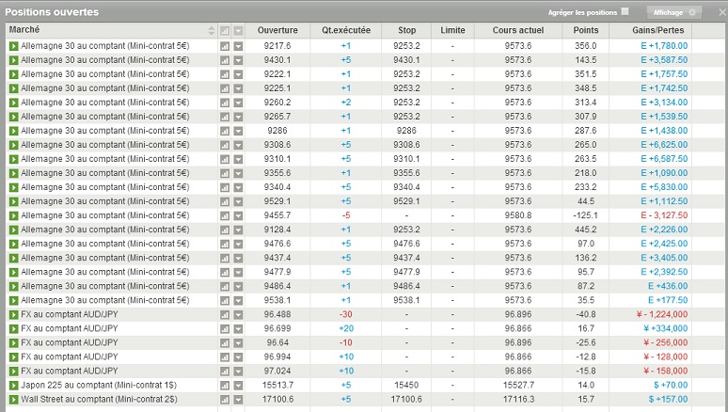Viewport: 728px width, 412px height.
Task: Open the chart icon on Japon 225 row
Action: pos(225,385)
